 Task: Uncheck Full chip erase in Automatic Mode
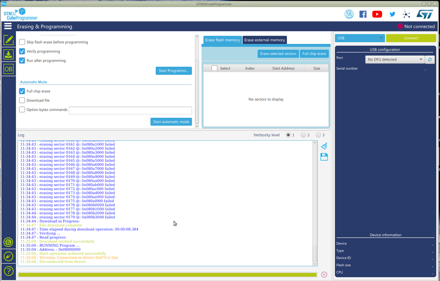click(x=22, y=91)
